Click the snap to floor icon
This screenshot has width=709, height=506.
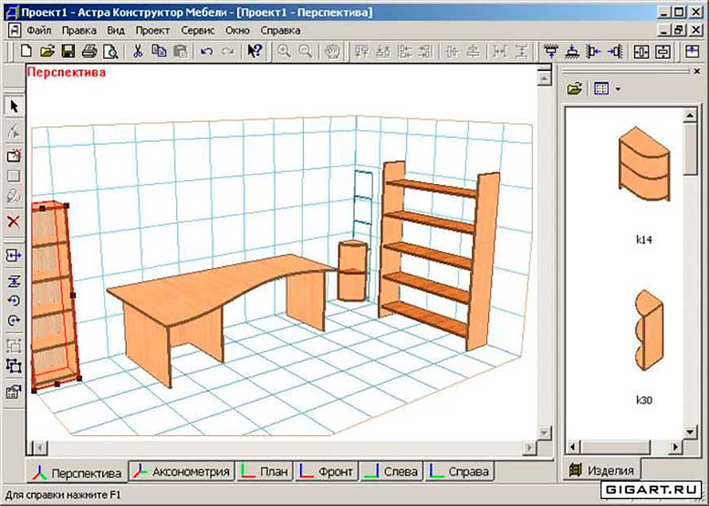coord(572,51)
